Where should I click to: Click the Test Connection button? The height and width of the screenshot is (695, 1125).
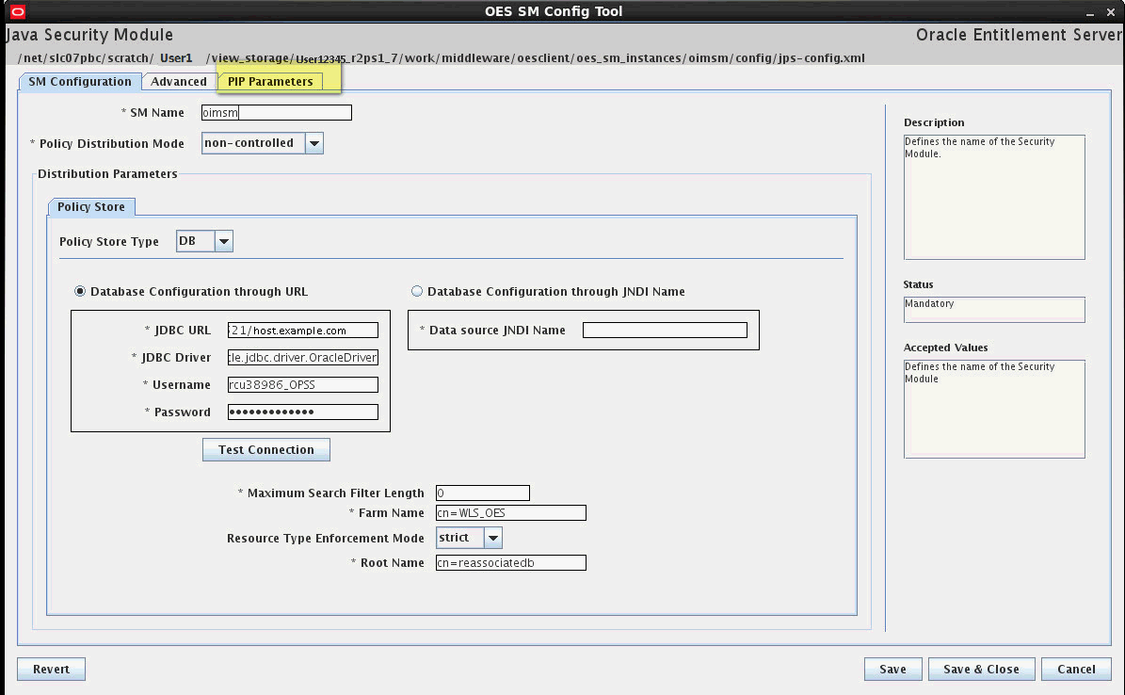(266, 449)
